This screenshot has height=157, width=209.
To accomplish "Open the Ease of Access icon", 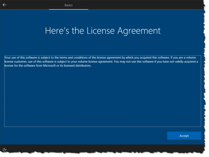I will tap(4, 150).
